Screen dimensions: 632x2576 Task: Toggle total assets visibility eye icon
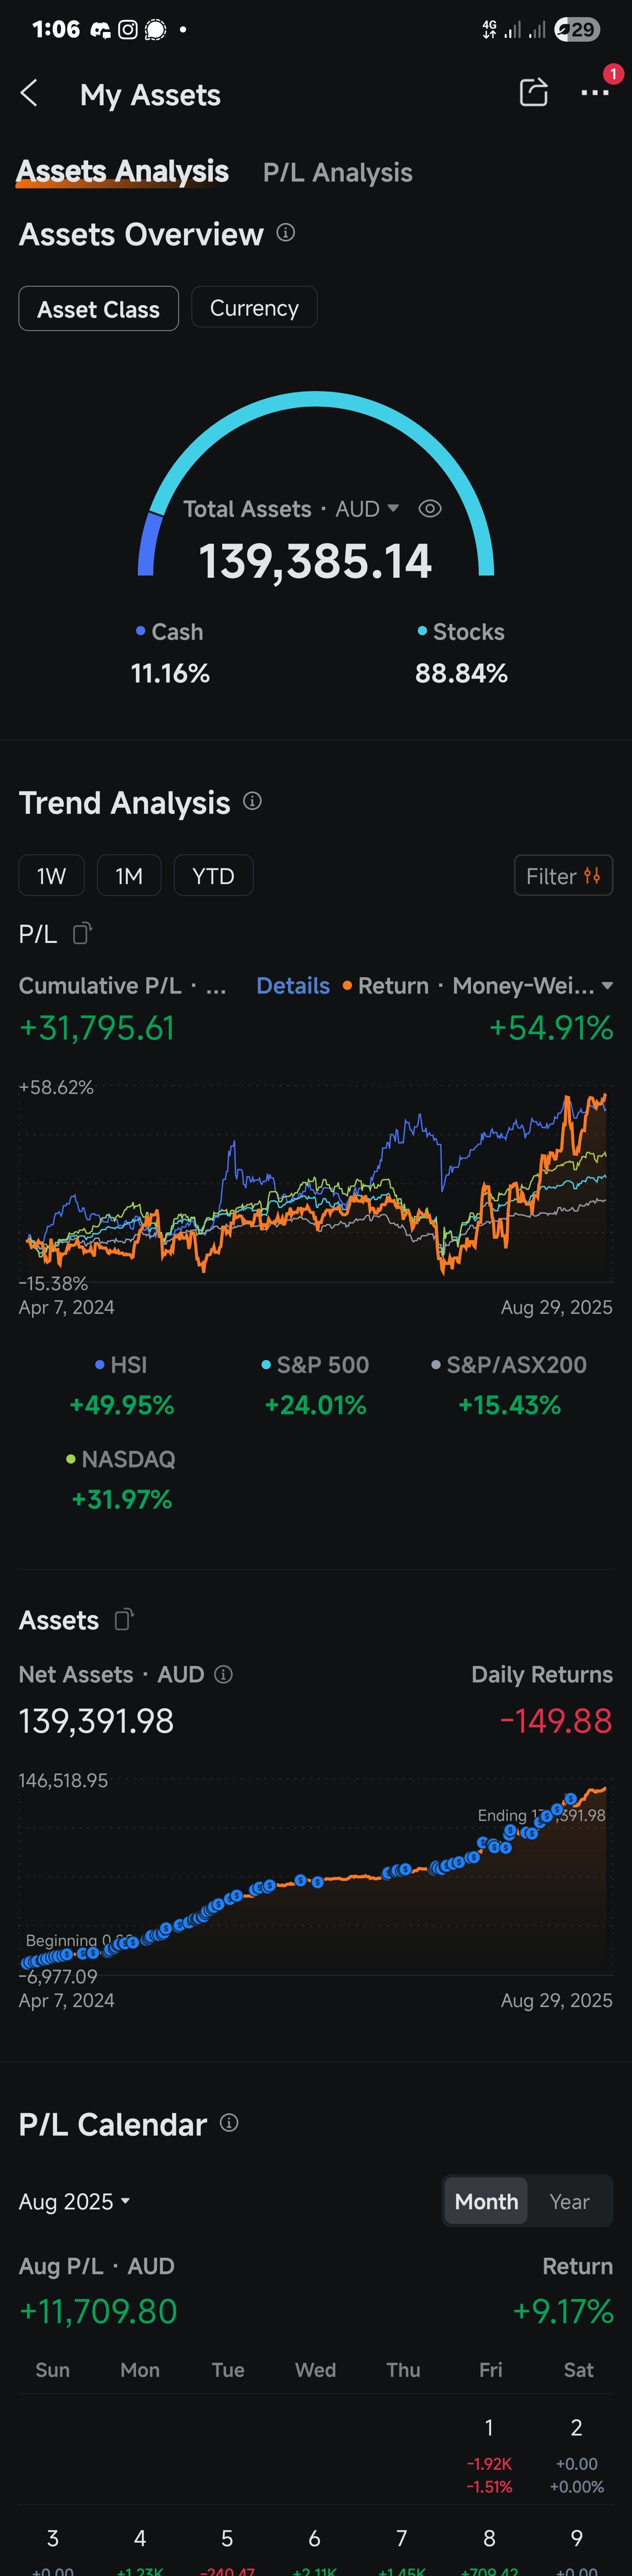point(430,509)
